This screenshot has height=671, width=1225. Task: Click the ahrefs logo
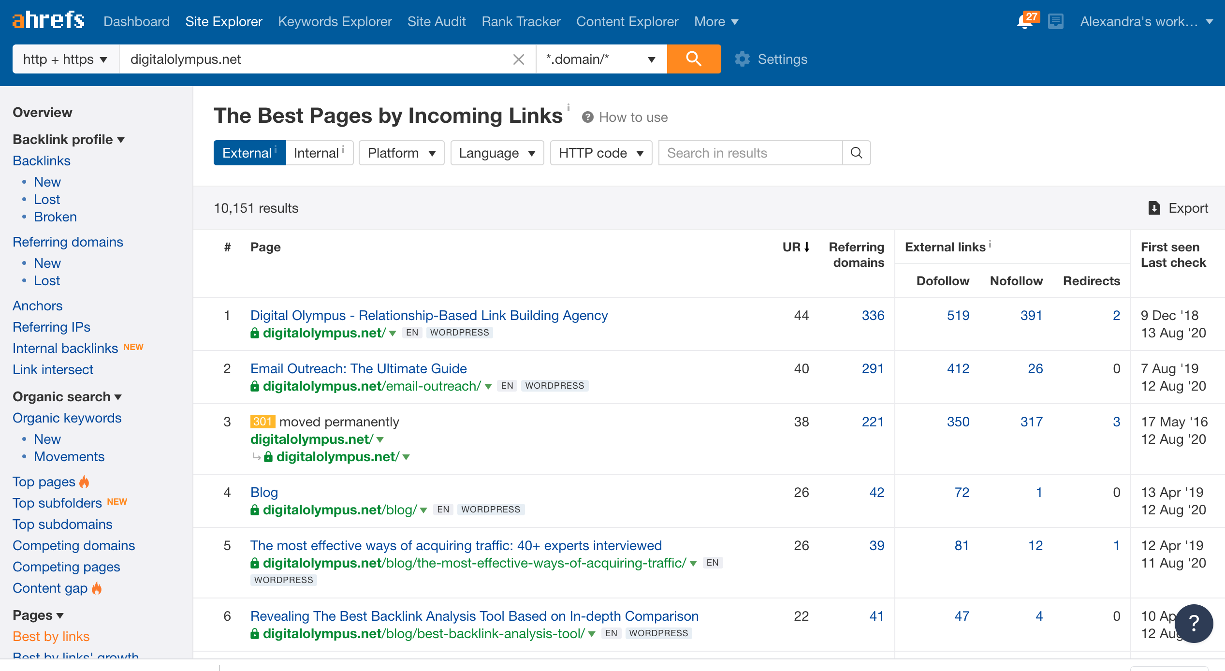(48, 20)
